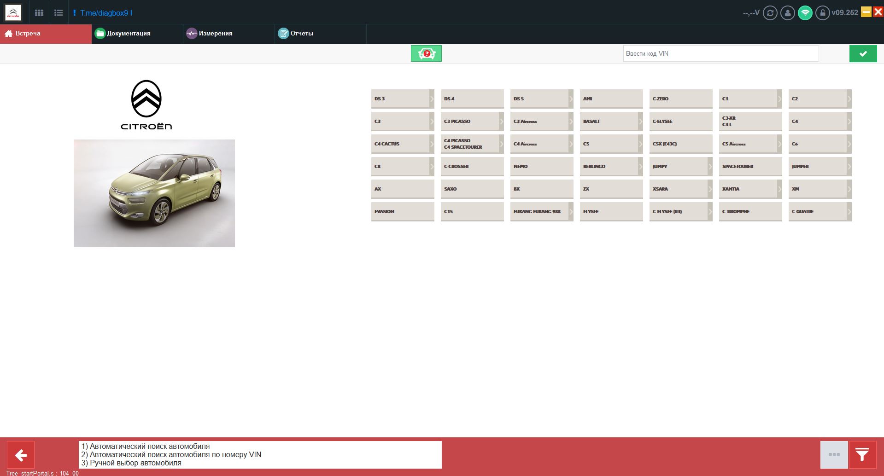Click the Citroën logo in the title bar
The width and height of the screenshot is (884, 476).
[13, 13]
